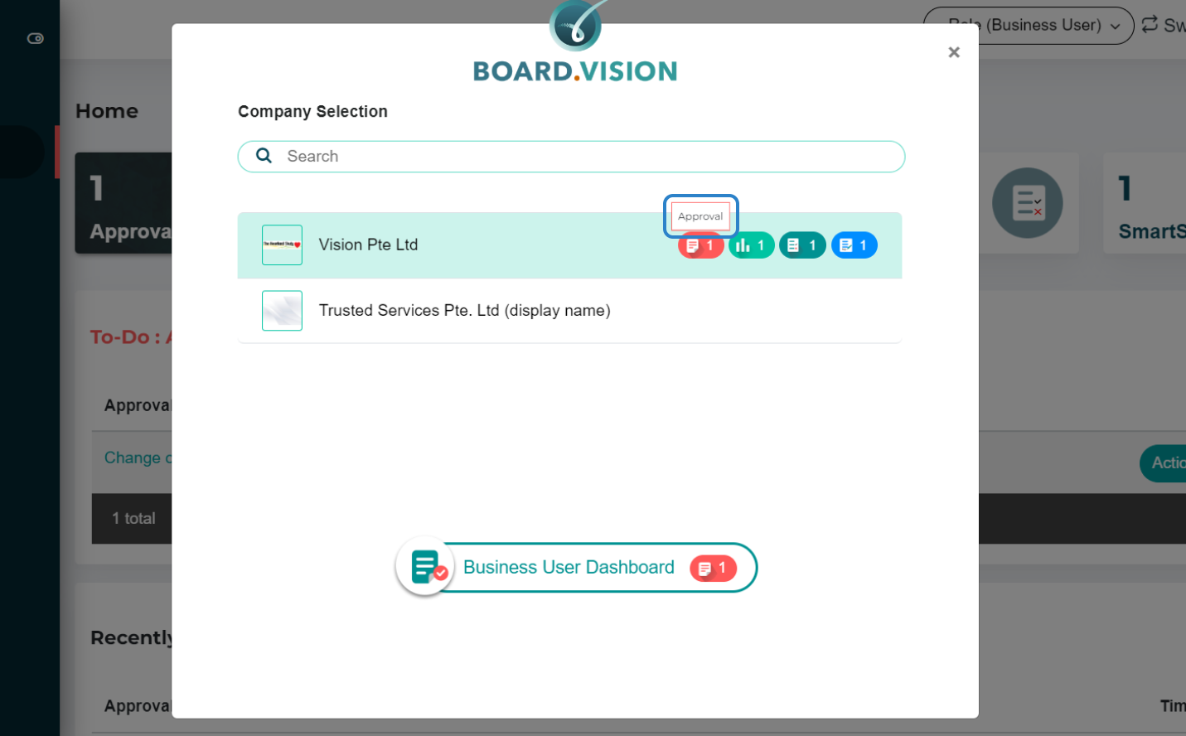Click the 1 total footer text
1186x736 pixels.
pos(134,519)
